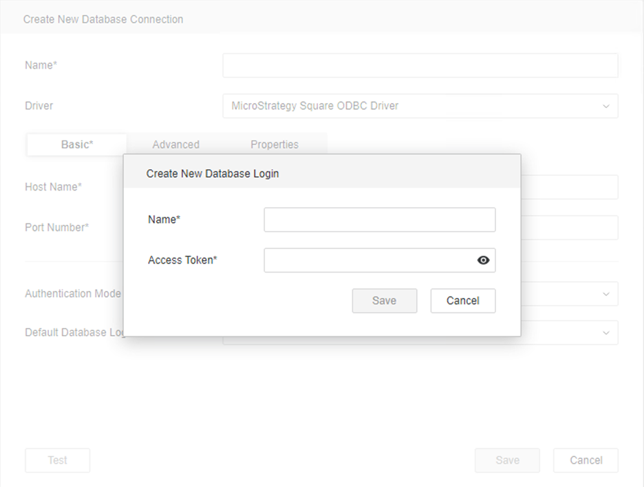Click the Test connection button

tap(57, 460)
